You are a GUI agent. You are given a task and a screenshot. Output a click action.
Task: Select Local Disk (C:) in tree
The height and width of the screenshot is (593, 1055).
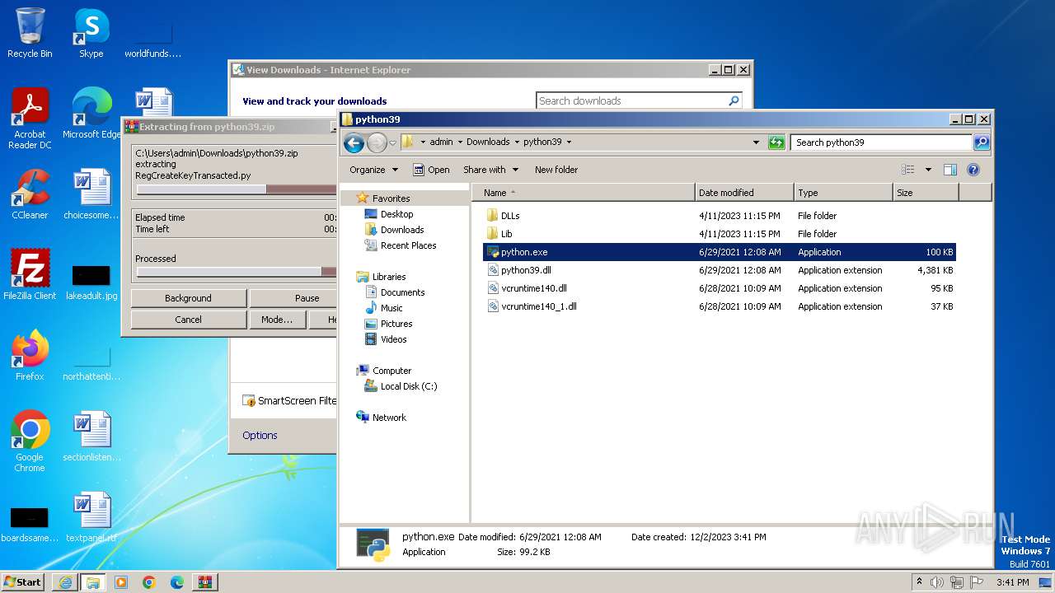coord(409,386)
